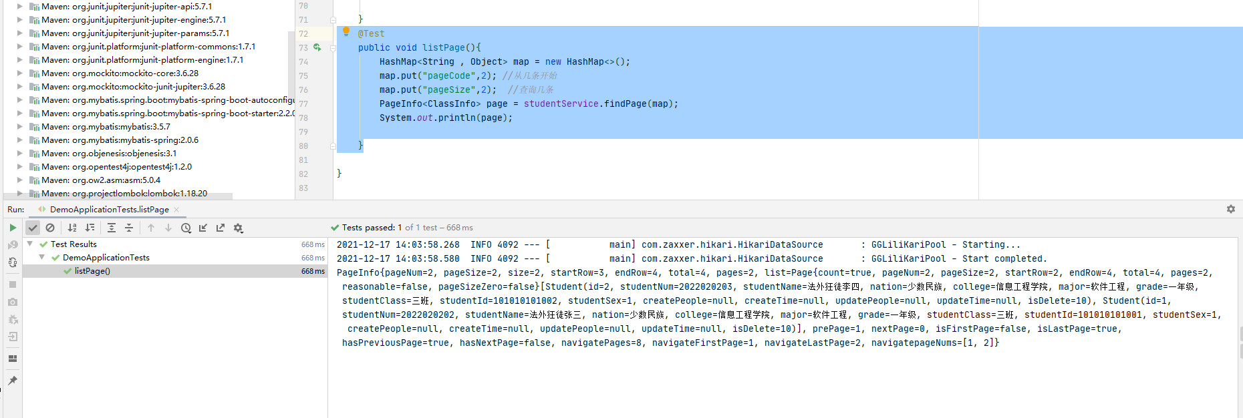Viewport: 1243px width, 418px height.
Task: Click the bug-shaped debugger icon in Run sidebar
Action: pyautogui.click(x=13, y=319)
